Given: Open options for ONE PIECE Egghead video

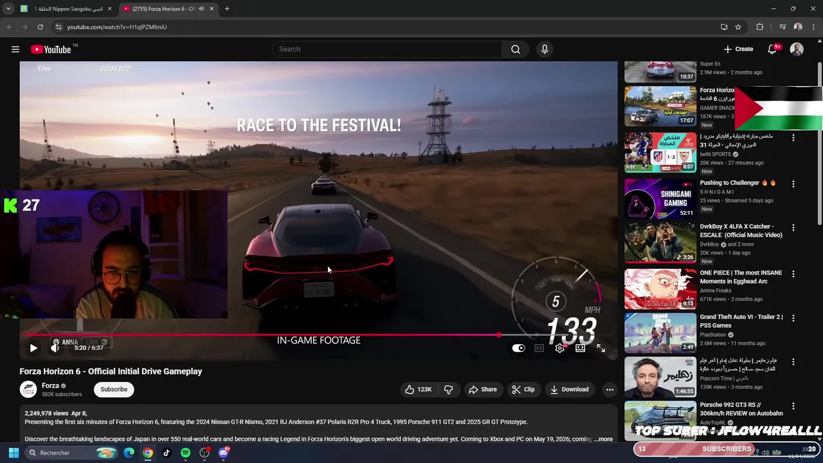Looking at the screenshot, I should click(x=793, y=274).
